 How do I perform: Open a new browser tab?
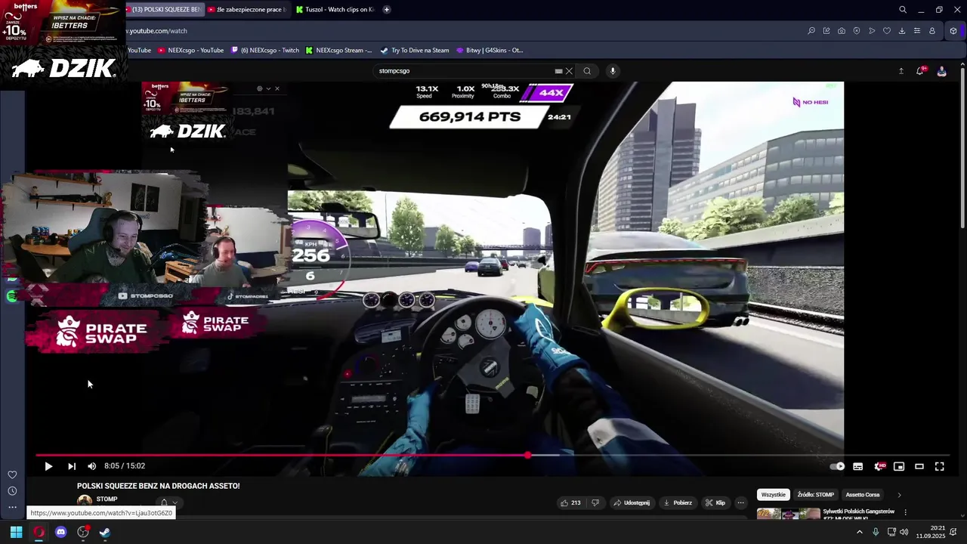click(387, 10)
